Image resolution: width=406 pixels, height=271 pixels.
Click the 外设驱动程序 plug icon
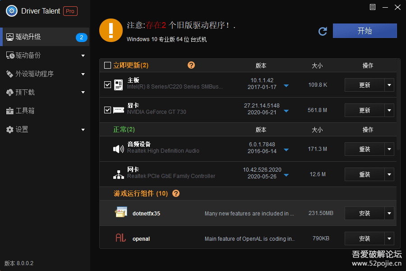coord(9,74)
